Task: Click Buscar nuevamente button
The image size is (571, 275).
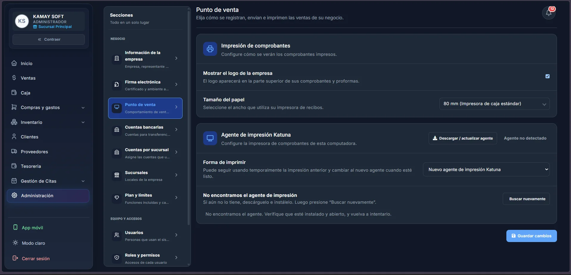Action: (526, 199)
